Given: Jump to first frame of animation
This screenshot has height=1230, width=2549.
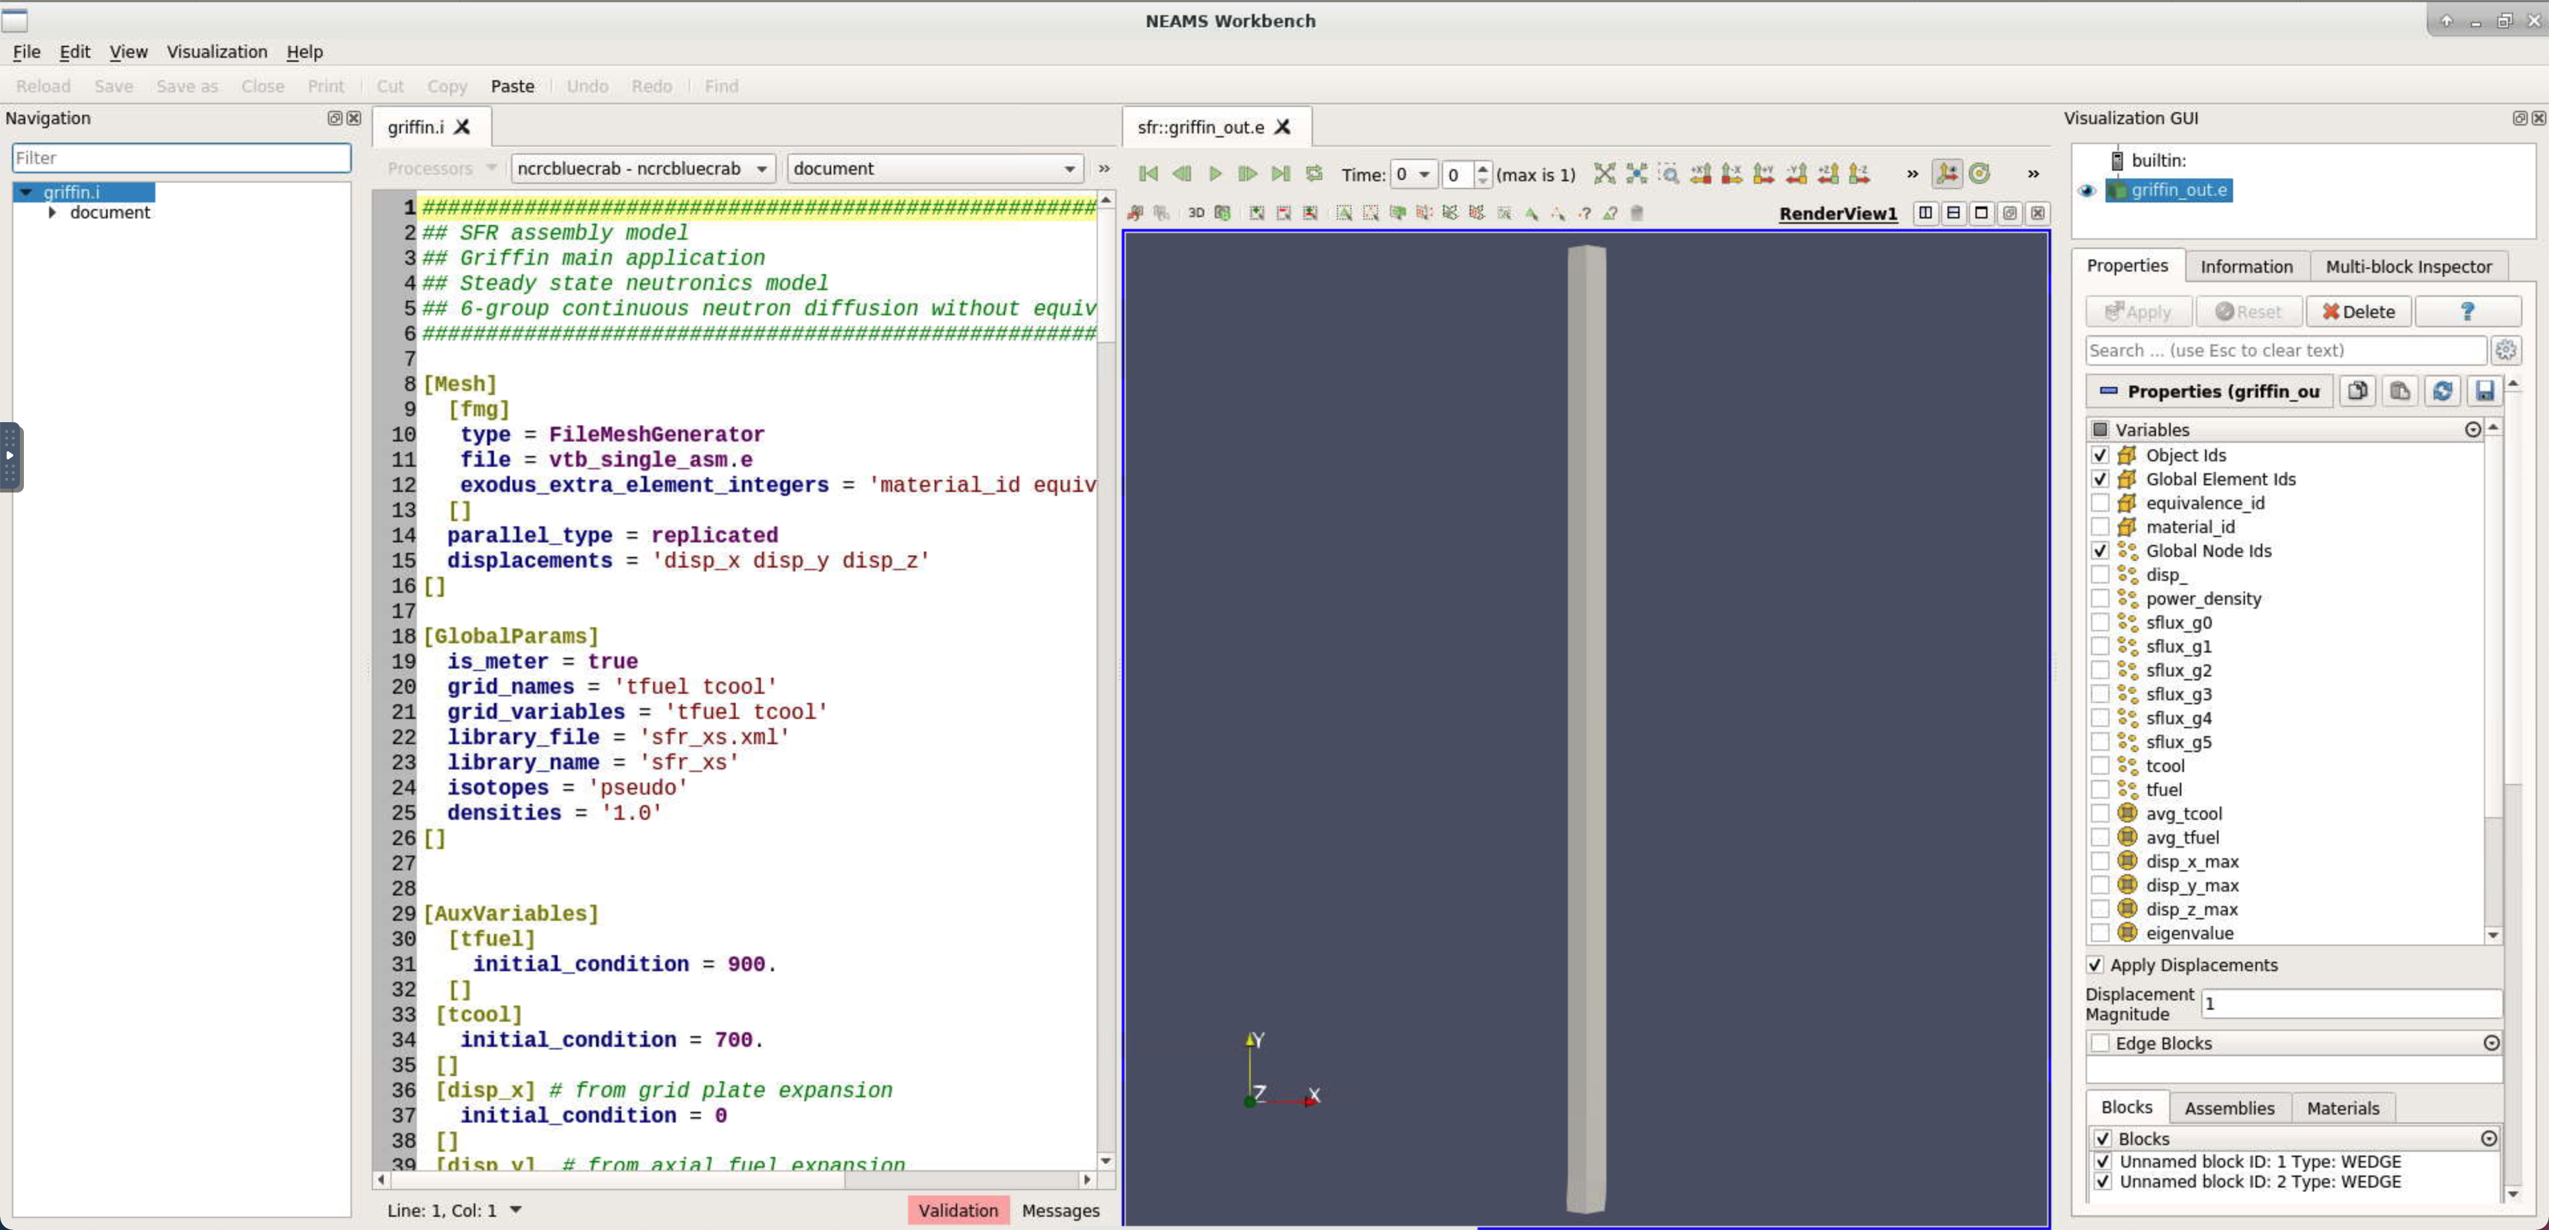Looking at the screenshot, I should [1148, 174].
